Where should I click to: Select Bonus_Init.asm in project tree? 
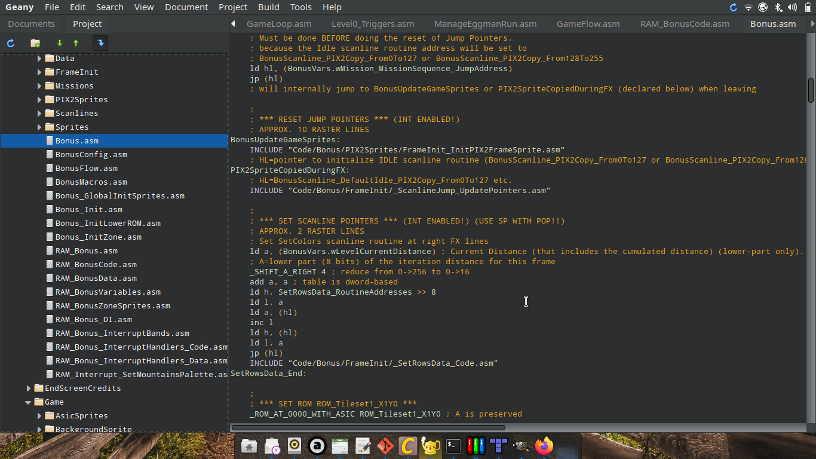tap(88, 209)
